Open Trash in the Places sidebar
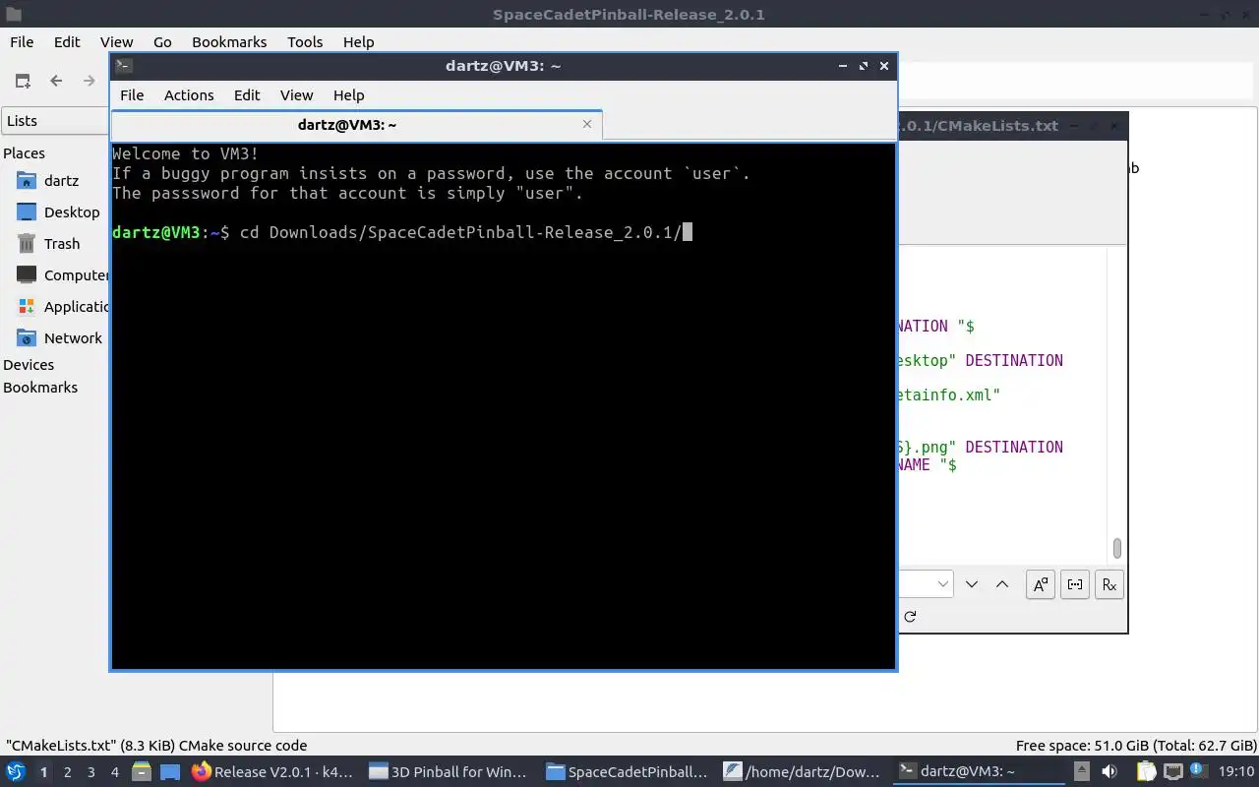Image resolution: width=1259 pixels, height=787 pixels. [x=48, y=244]
